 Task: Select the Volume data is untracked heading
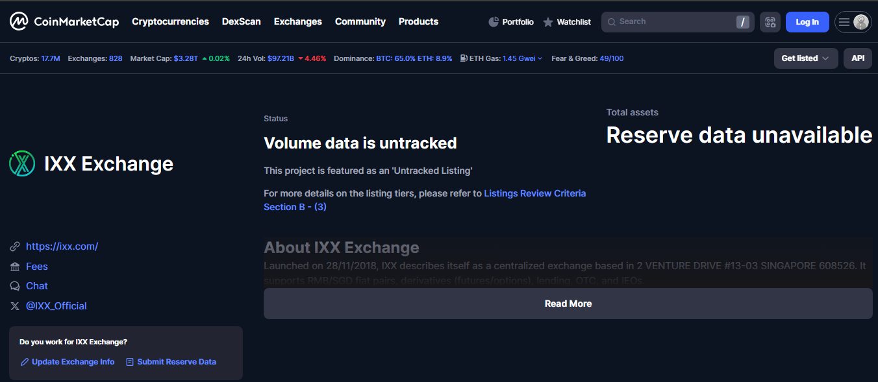360,143
